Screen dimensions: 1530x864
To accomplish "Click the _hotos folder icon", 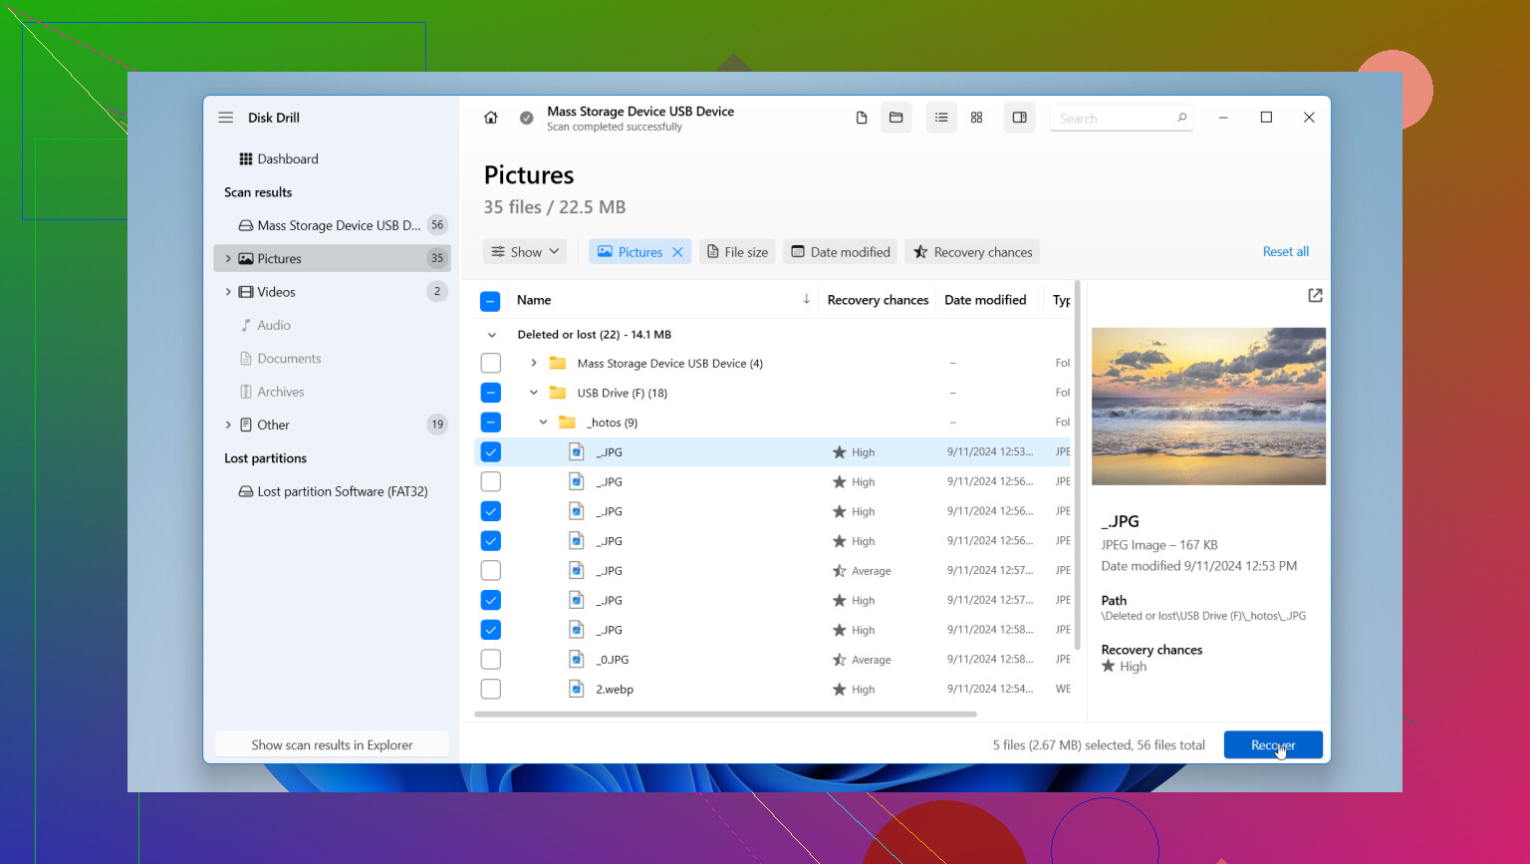I will [568, 423].
